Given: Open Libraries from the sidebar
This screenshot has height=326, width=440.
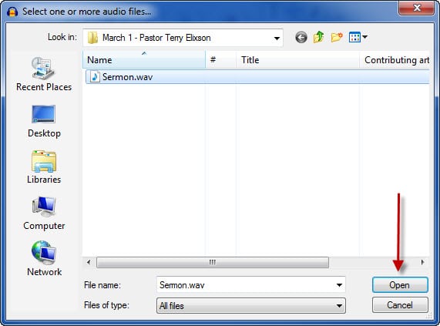Looking at the screenshot, I should [44, 167].
